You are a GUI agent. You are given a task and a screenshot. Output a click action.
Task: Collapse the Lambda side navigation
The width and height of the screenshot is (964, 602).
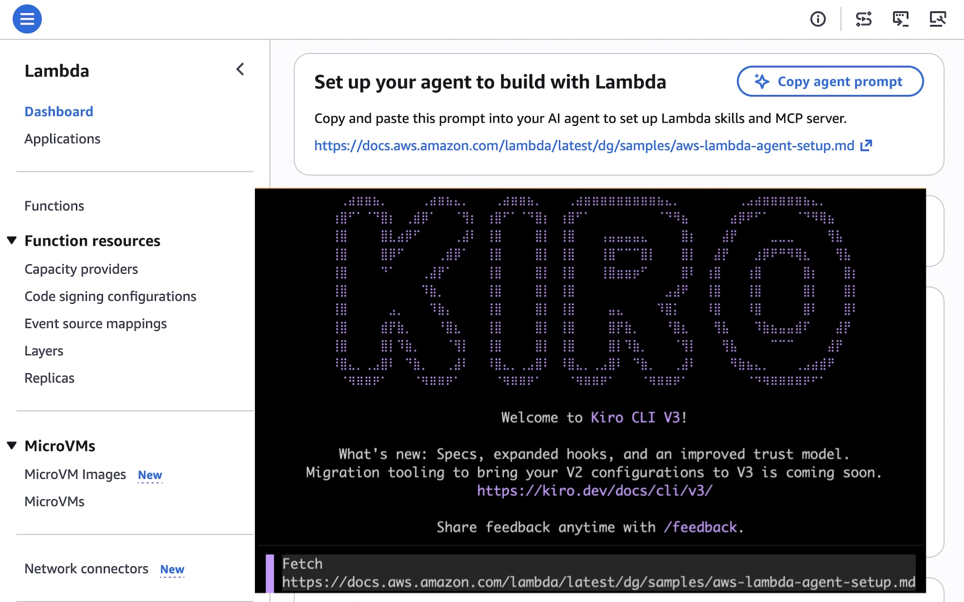[x=240, y=70]
